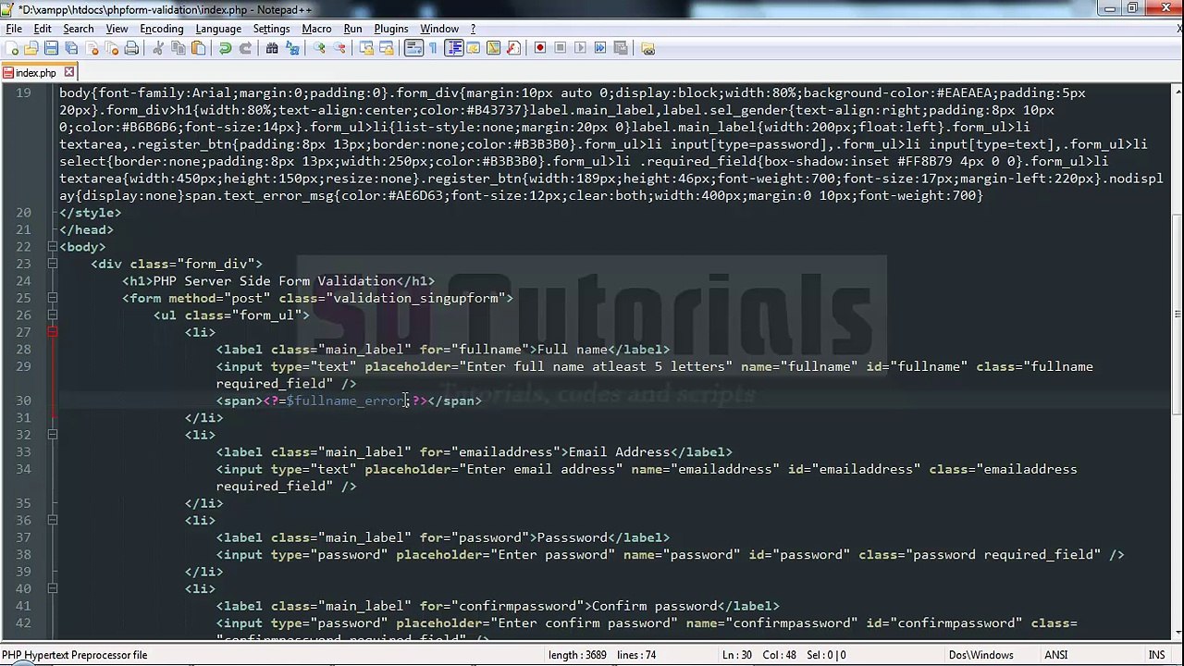
Task: Paste from clipboard toolbar icon
Action: (198, 48)
